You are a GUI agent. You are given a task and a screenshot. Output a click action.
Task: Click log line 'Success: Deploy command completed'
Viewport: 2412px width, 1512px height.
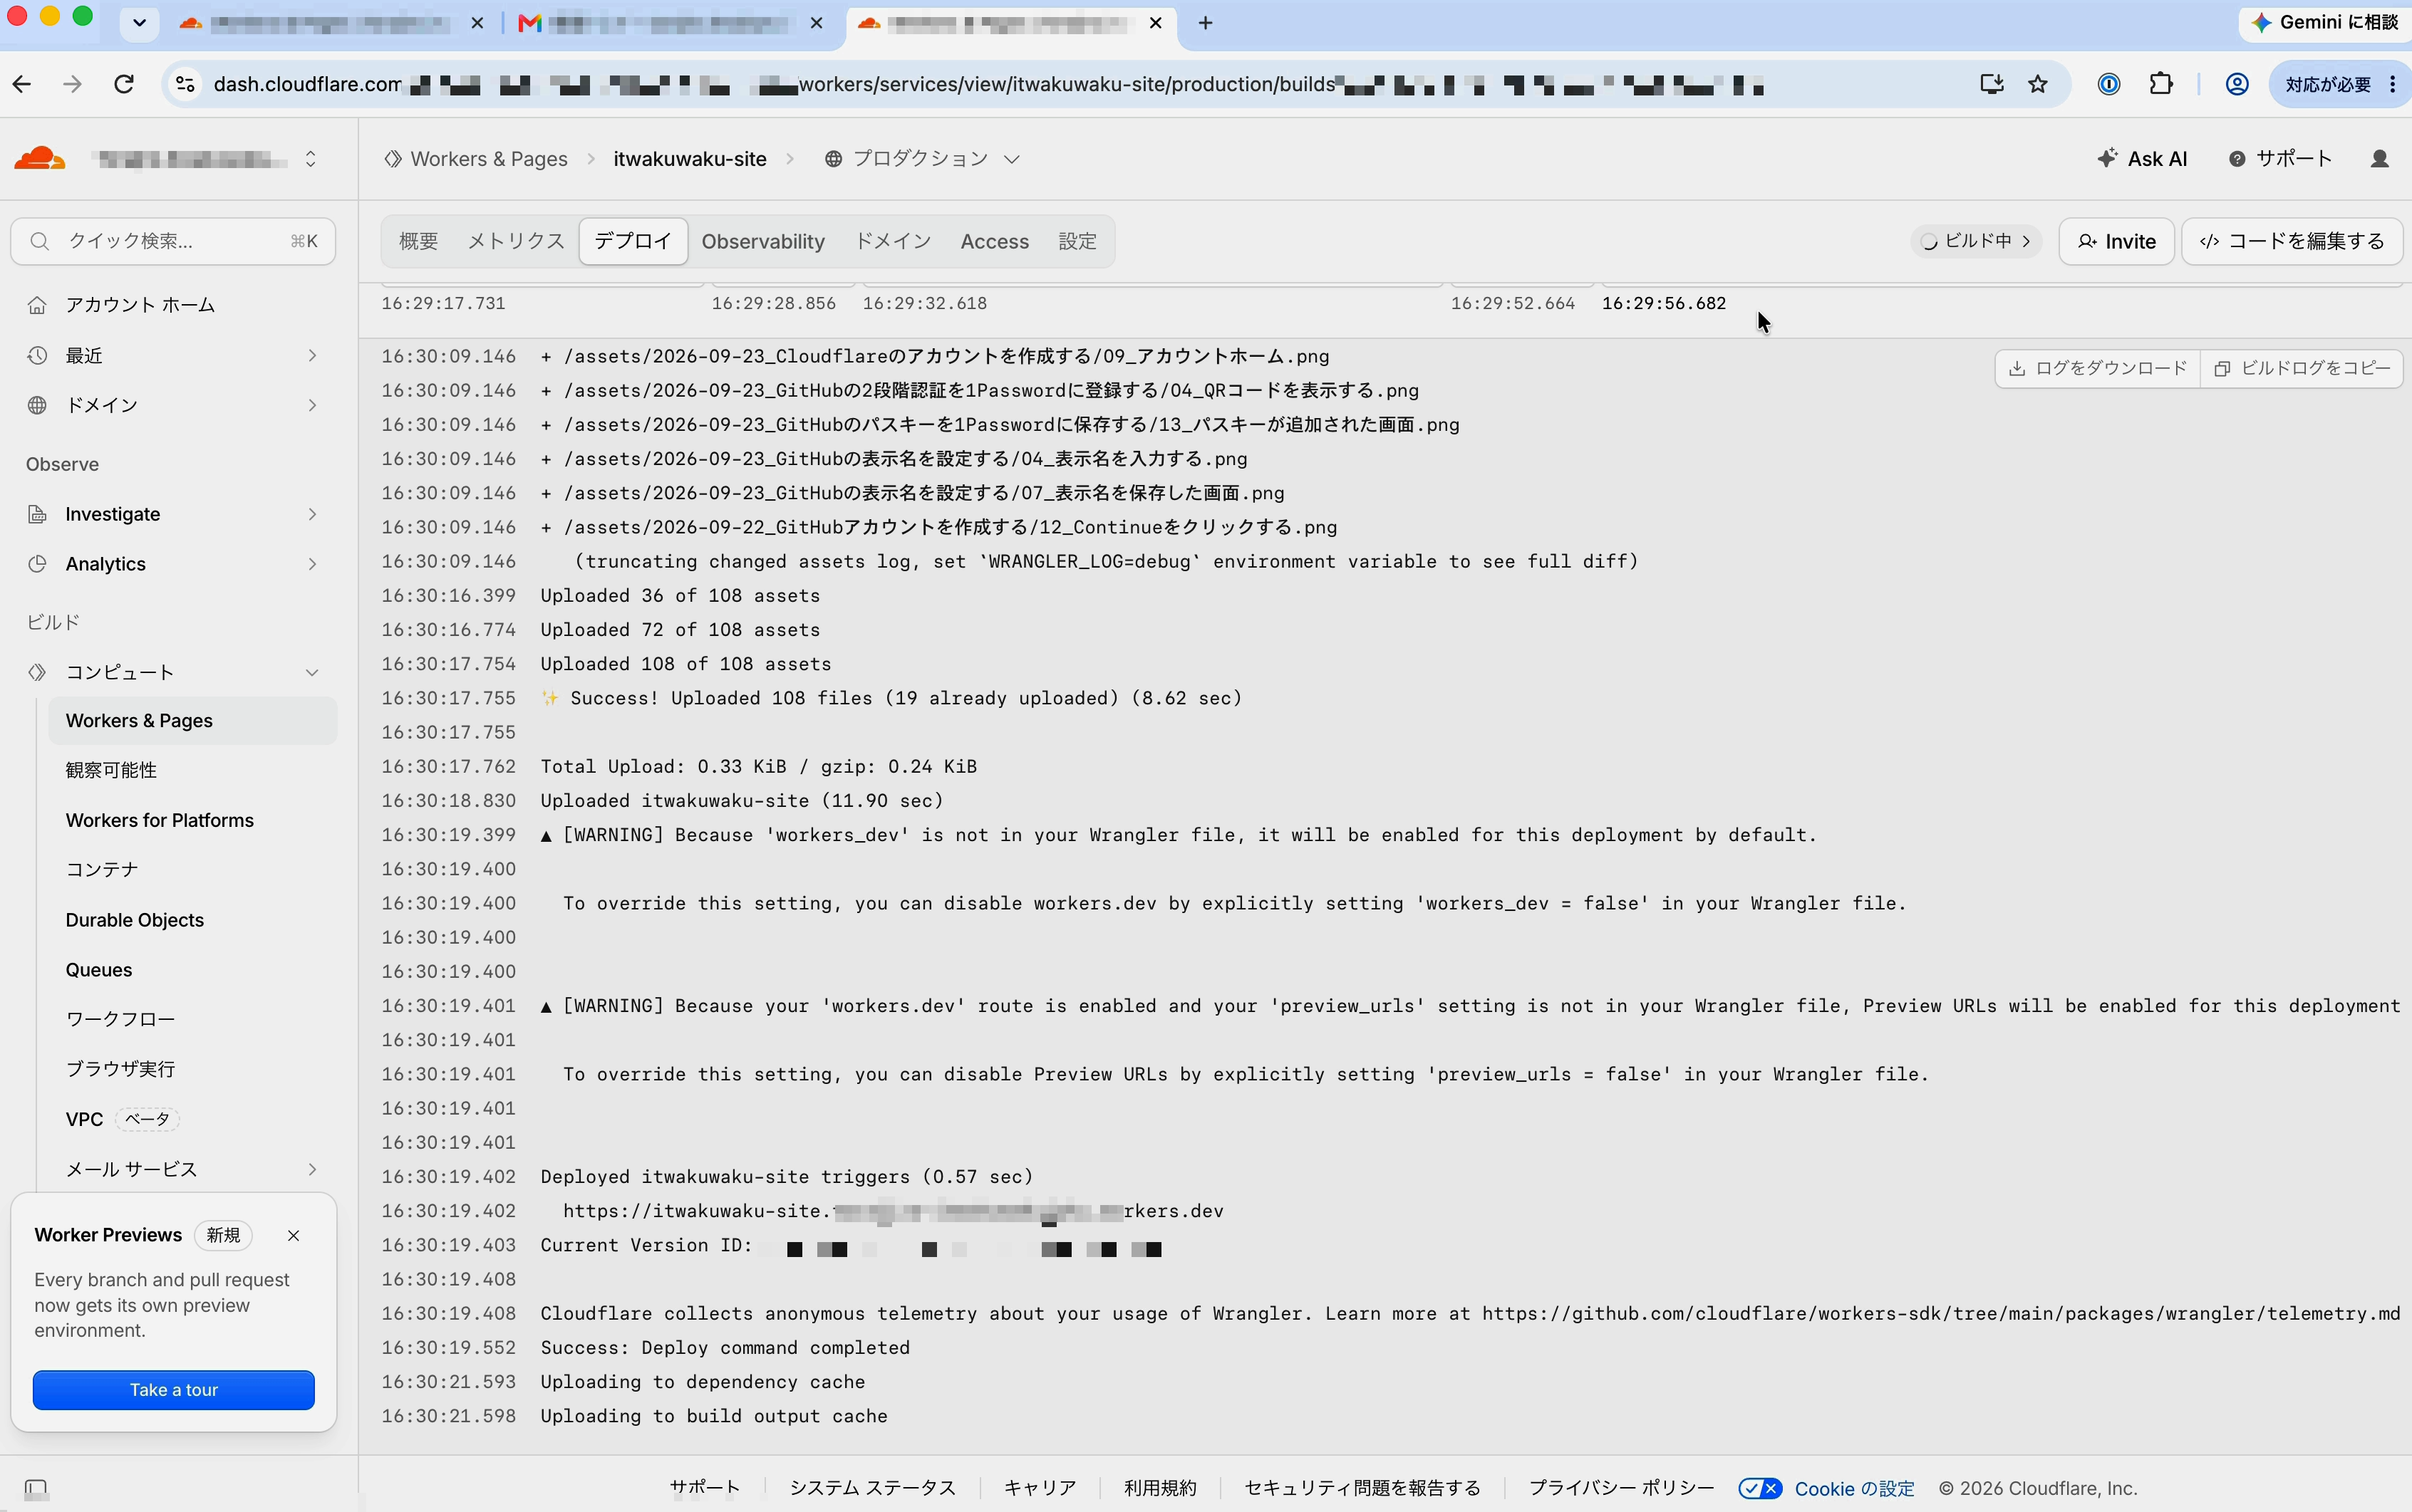click(725, 1348)
